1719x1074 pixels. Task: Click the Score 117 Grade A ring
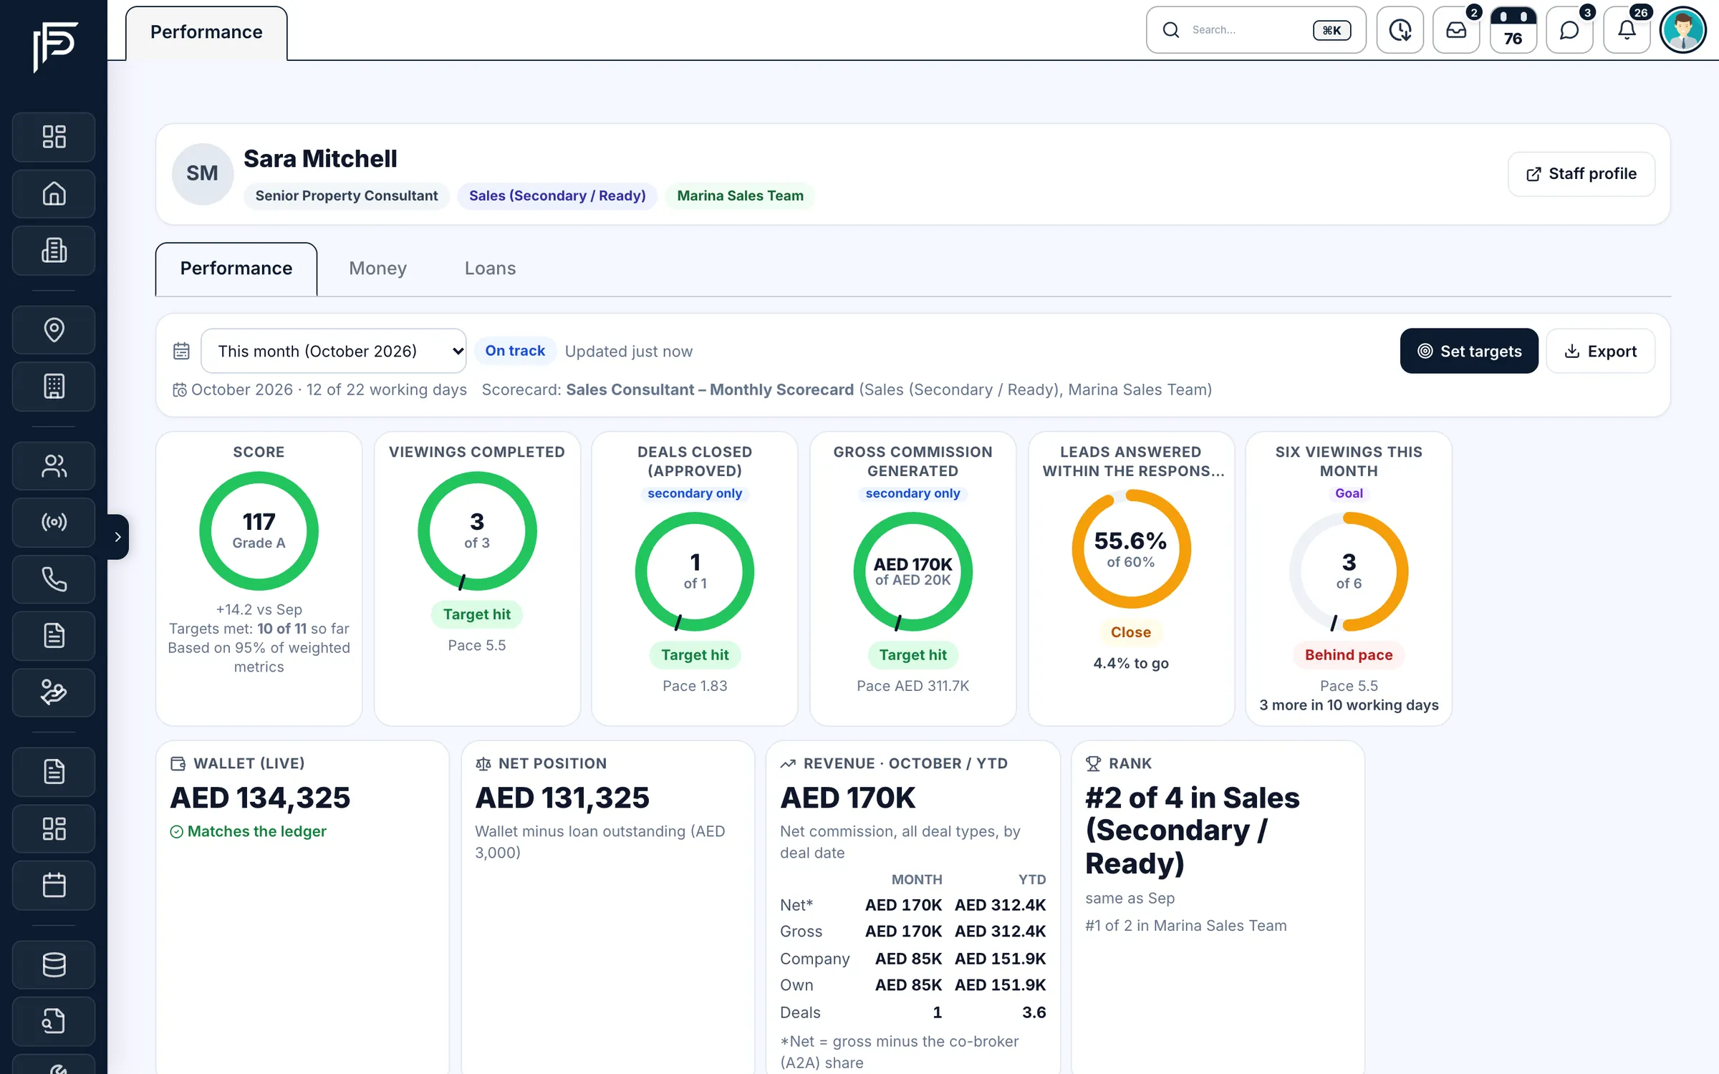[259, 531]
